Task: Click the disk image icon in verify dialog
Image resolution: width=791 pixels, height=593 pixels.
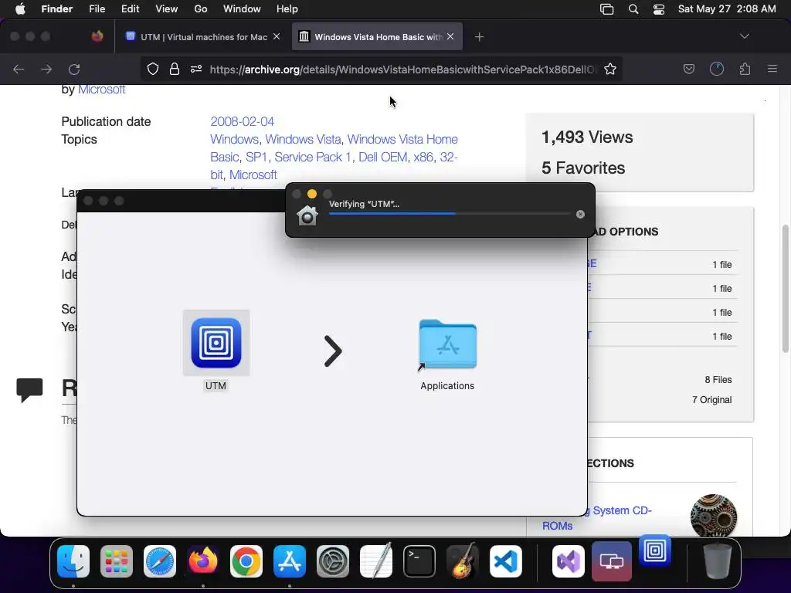Action: [x=307, y=215]
